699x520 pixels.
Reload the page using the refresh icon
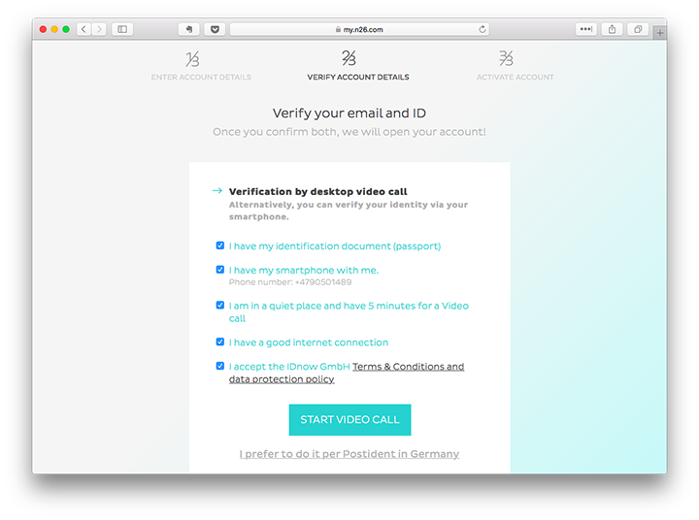coord(483,29)
